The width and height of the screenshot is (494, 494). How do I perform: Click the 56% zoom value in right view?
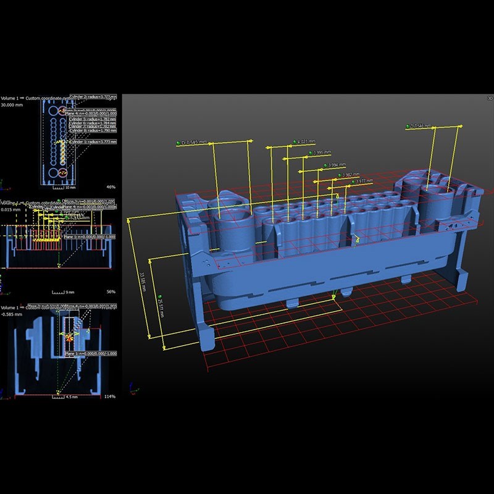point(111,291)
